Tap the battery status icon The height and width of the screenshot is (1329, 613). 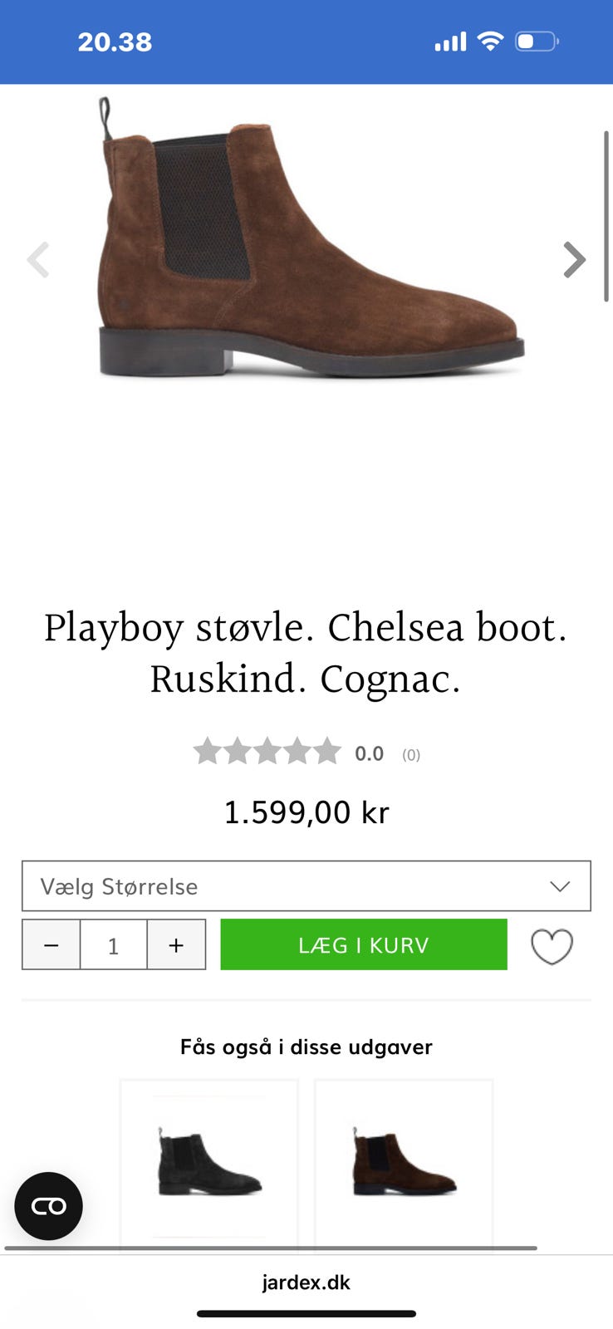pyautogui.click(x=537, y=42)
